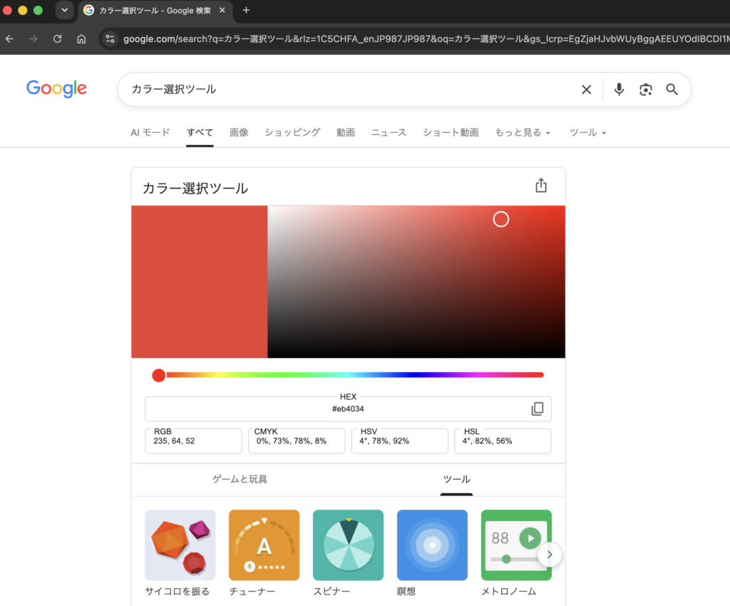Open a new tab with the plus icon
The height and width of the screenshot is (606, 730).
[246, 10]
